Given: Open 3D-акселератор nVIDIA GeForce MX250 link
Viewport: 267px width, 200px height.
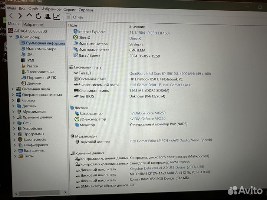Looking at the screenshot, I should 148,119.
